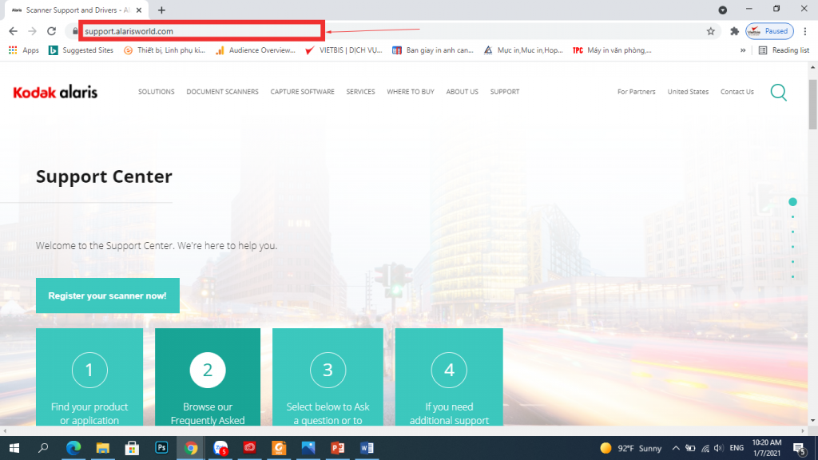The image size is (818, 460).
Task: Click the Kodak Alaris logo
Action: click(55, 92)
